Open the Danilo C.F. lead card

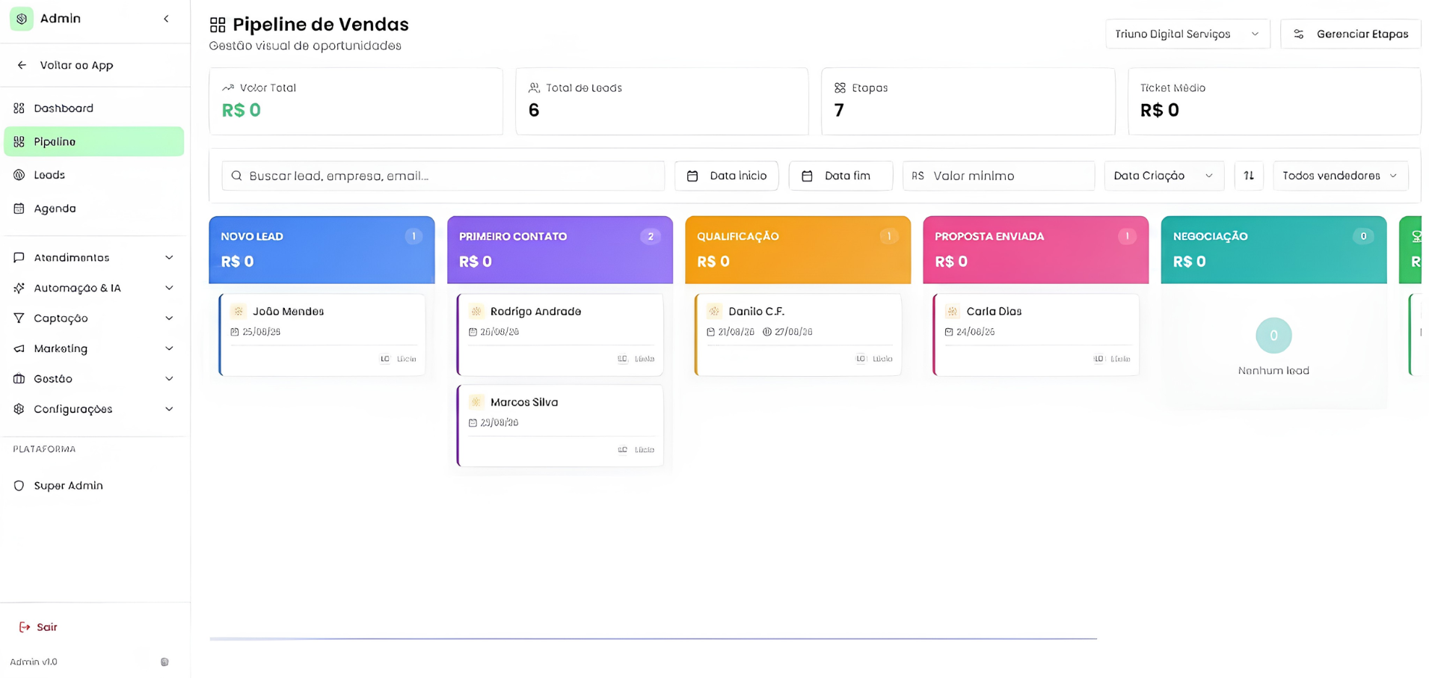pyautogui.click(x=798, y=335)
